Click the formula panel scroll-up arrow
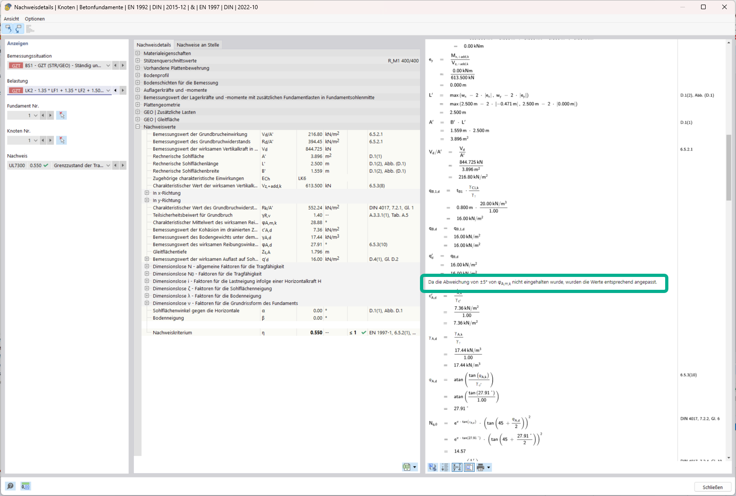This screenshot has width=736, height=496. tap(729, 43)
